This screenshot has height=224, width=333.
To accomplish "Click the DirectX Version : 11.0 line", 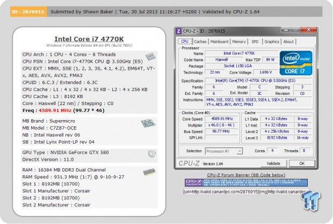I will (x=48, y=159).
